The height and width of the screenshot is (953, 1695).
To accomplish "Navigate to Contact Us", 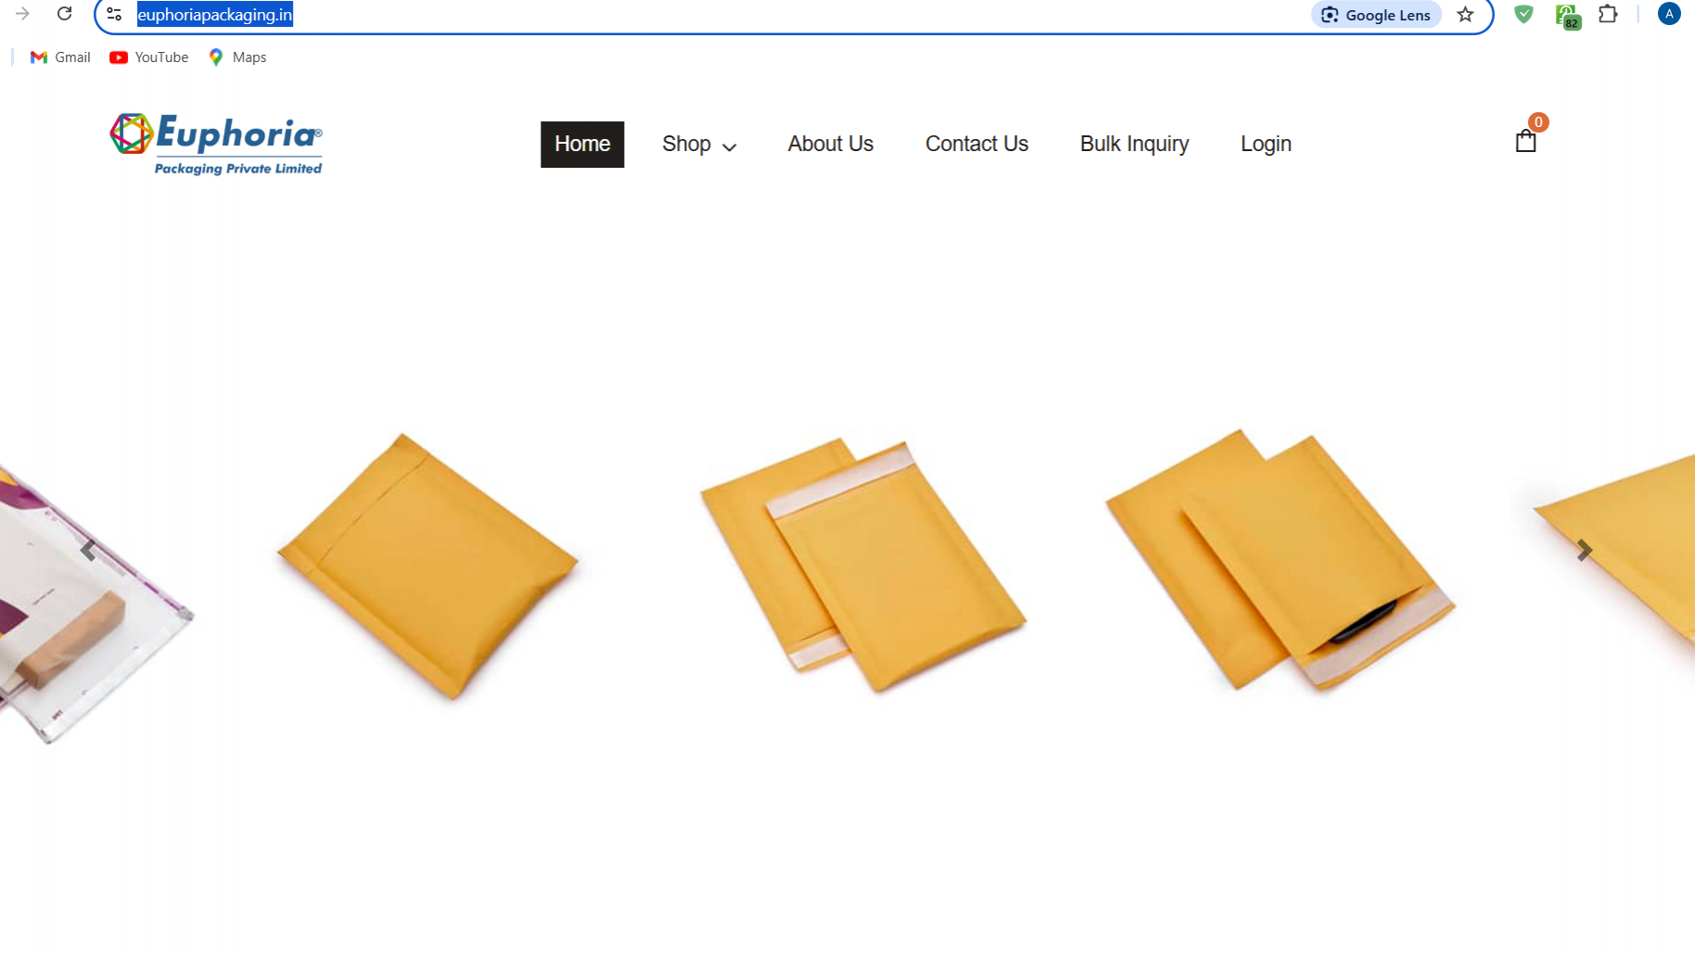I will point(976,145).
